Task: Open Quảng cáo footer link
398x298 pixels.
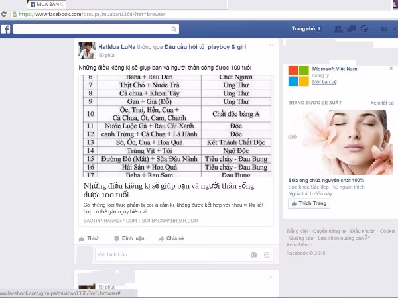Action: click(301, 238)
